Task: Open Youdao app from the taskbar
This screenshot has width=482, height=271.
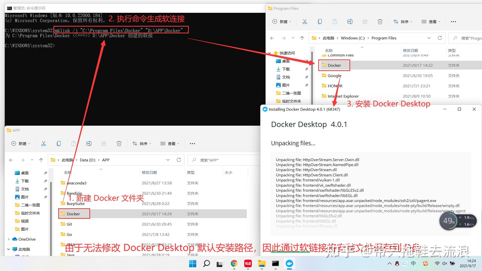Action: click(x=248, y=264)
